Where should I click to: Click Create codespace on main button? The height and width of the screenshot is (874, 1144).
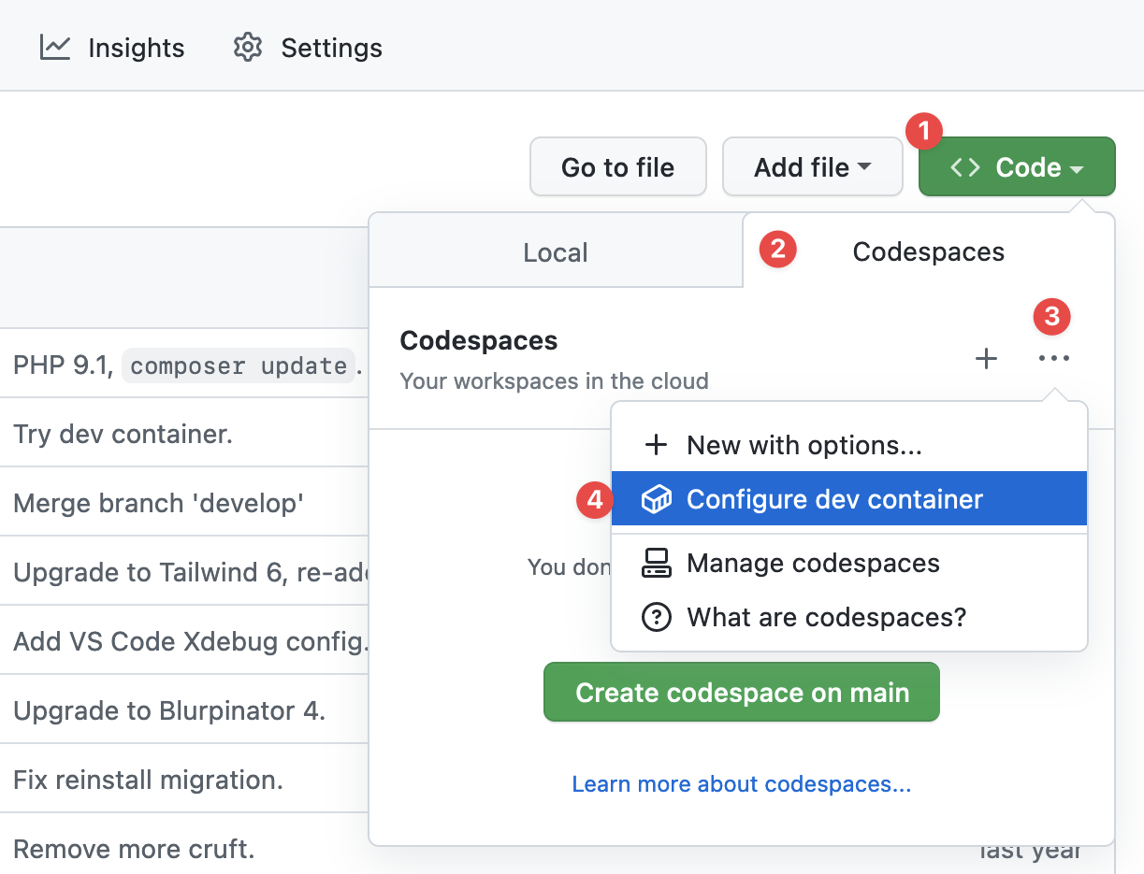(742, 693)
